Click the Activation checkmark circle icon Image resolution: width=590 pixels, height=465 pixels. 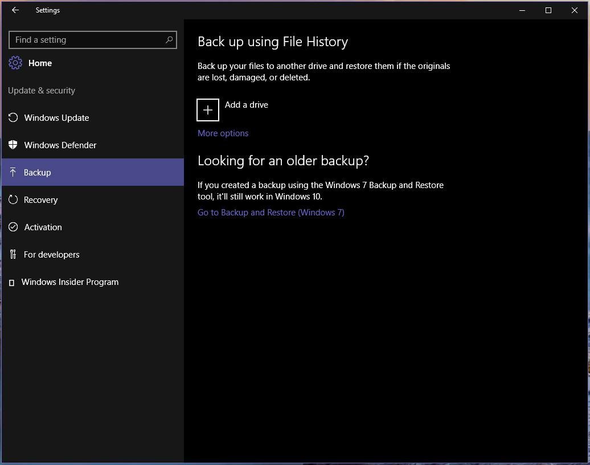[13, 227]
